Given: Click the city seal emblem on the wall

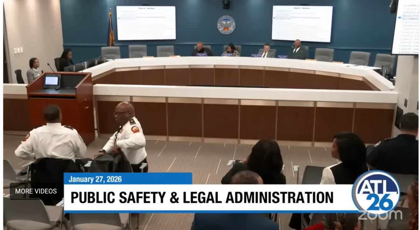Looking at the screenshot, I should 226,25.
